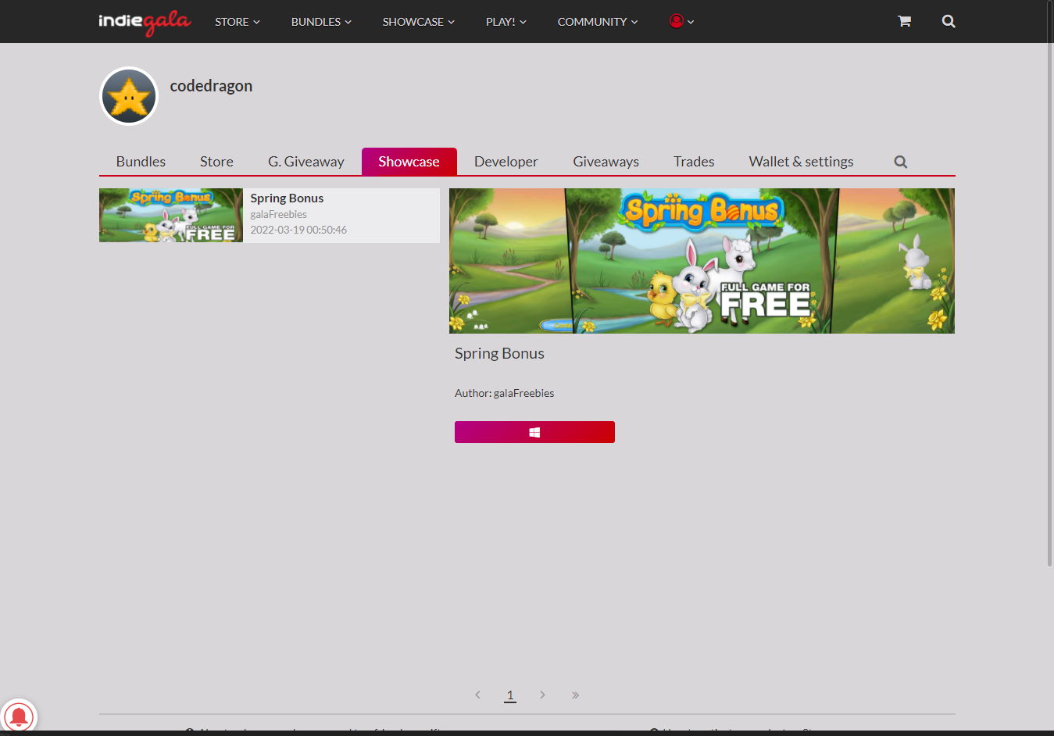The height and width of the screenshot is (736, 1054).
Task: Jump to last page double-arrow
Action: pyautogui.click(x=575, y=695)
